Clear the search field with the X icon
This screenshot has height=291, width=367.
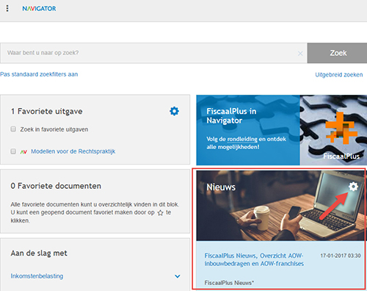(300, 54)
